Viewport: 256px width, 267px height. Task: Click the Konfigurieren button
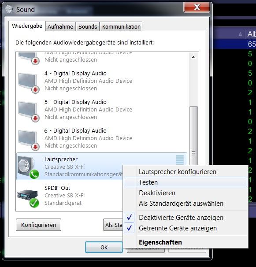(x=38, y=225)
